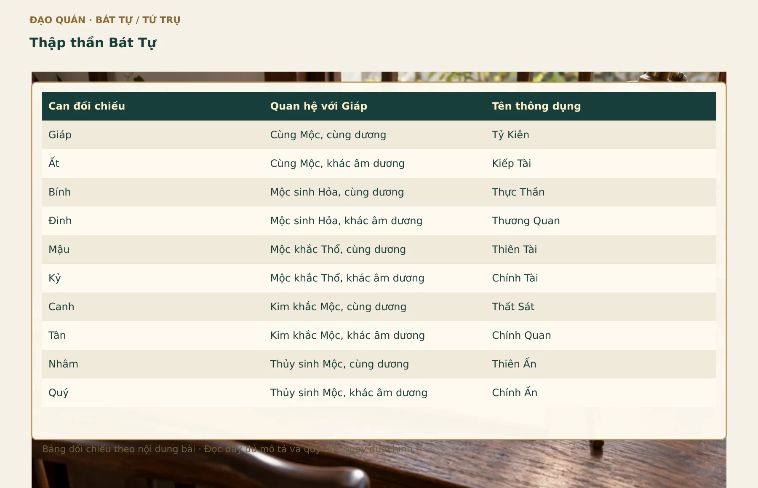Click 'Kim khắc Mộc, cùng dương' cell

[x=375, y=307]
